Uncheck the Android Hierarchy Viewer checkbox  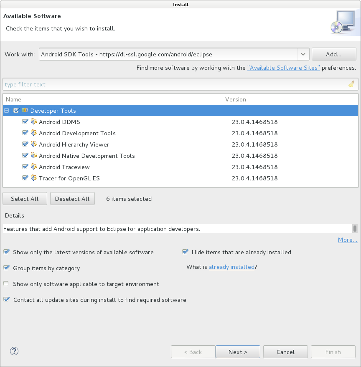25,144
